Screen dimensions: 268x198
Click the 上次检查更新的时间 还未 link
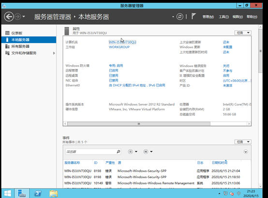[x=226, y=52]
